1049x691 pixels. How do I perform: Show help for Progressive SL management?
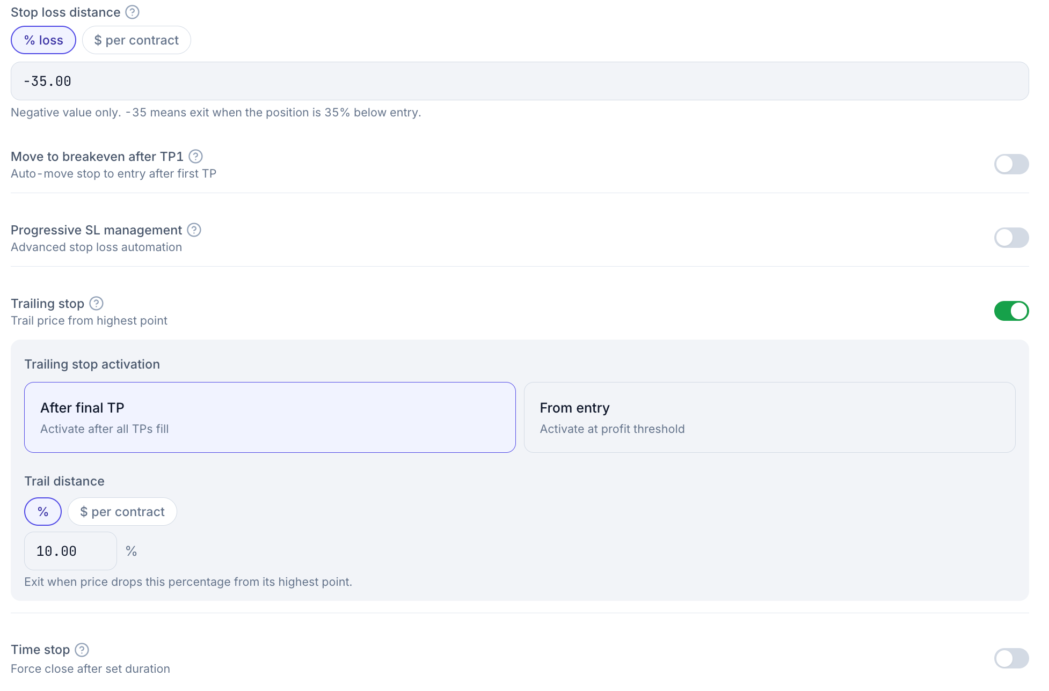point(194,230)
